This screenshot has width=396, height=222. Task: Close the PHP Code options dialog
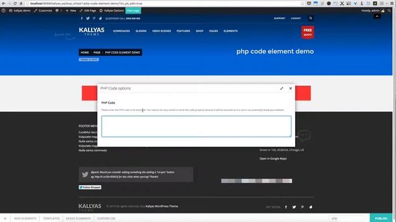[x=290, y=88]
